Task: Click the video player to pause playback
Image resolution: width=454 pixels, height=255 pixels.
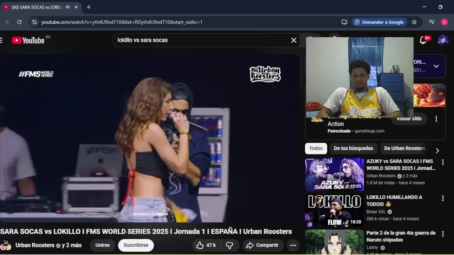Action: 150,138
